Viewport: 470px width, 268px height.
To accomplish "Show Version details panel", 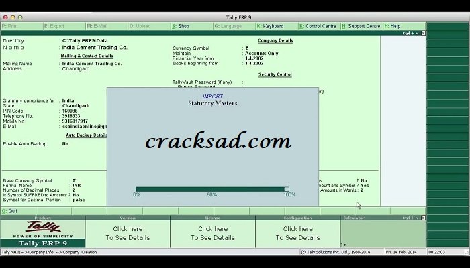I will click(x=128, y=233).
